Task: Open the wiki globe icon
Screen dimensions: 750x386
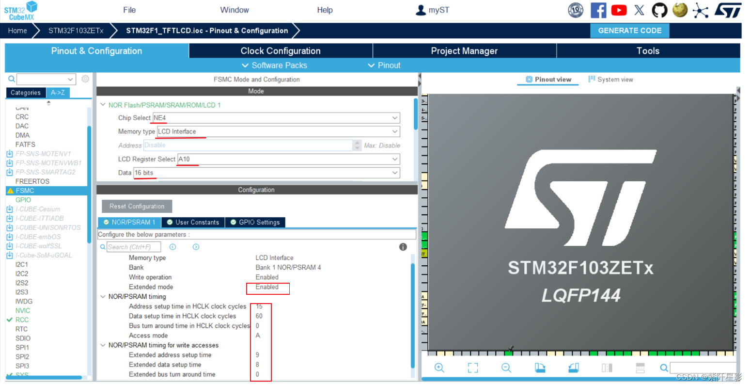Action: 680,10
